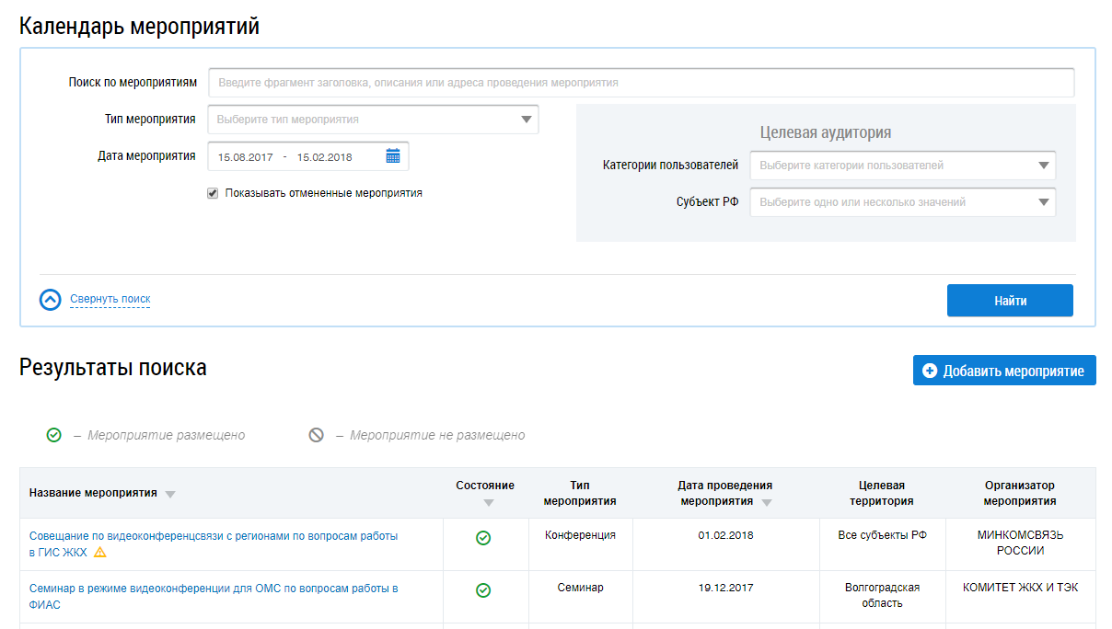The width and height of the screenshot is (1112, 629).
Task: Click green status checkmark for Семинар row
Action: 483,590
